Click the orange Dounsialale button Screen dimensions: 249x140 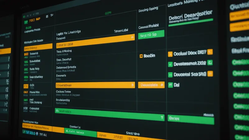pos(151,85)
